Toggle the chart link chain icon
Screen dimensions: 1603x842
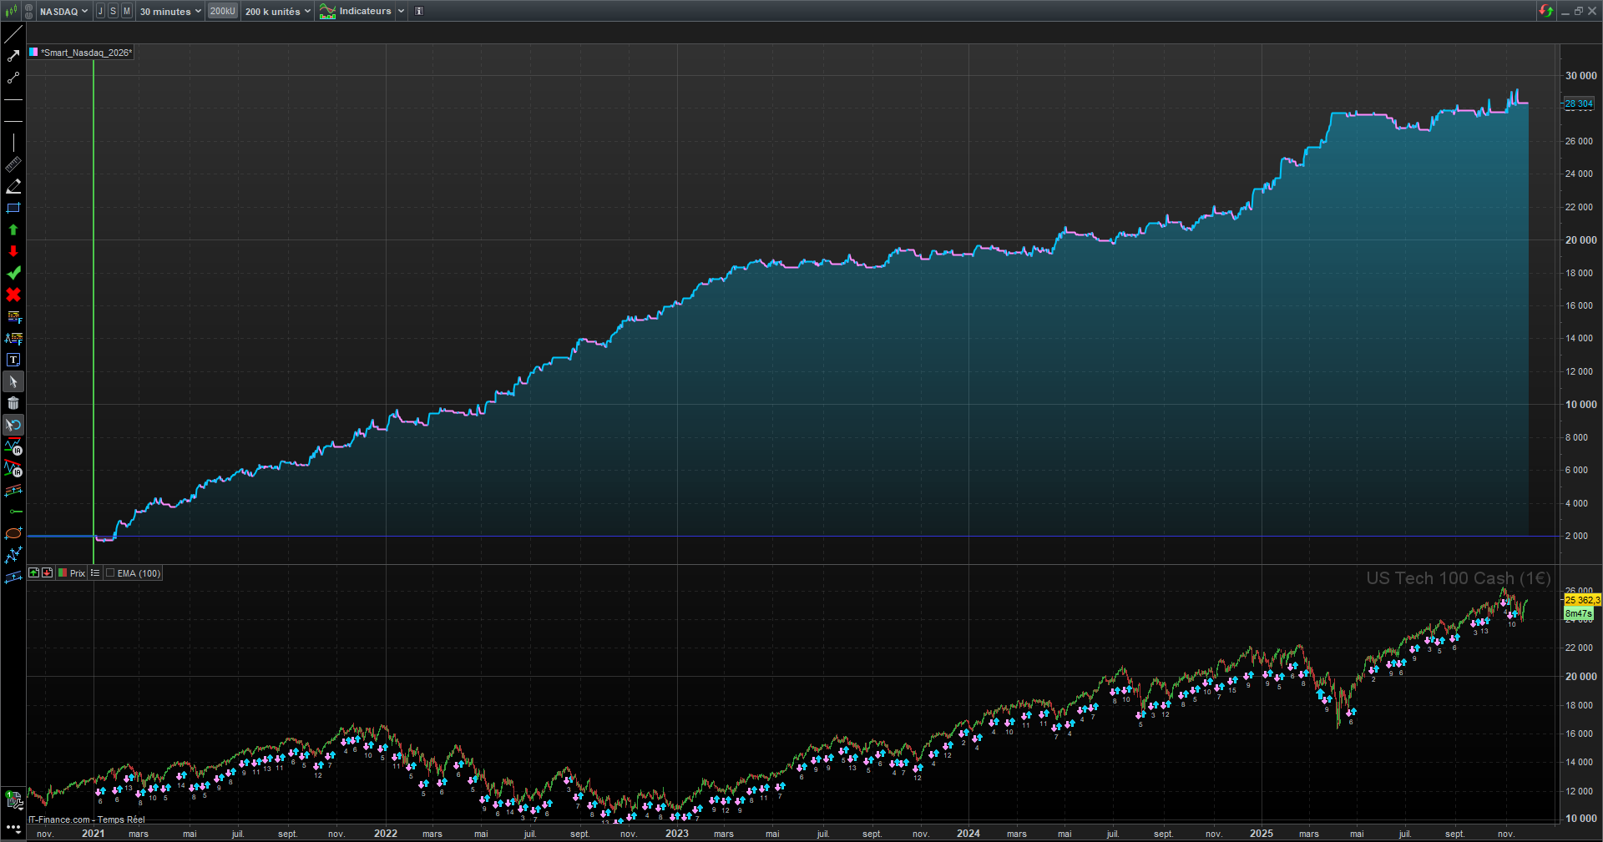click(29, 12)
